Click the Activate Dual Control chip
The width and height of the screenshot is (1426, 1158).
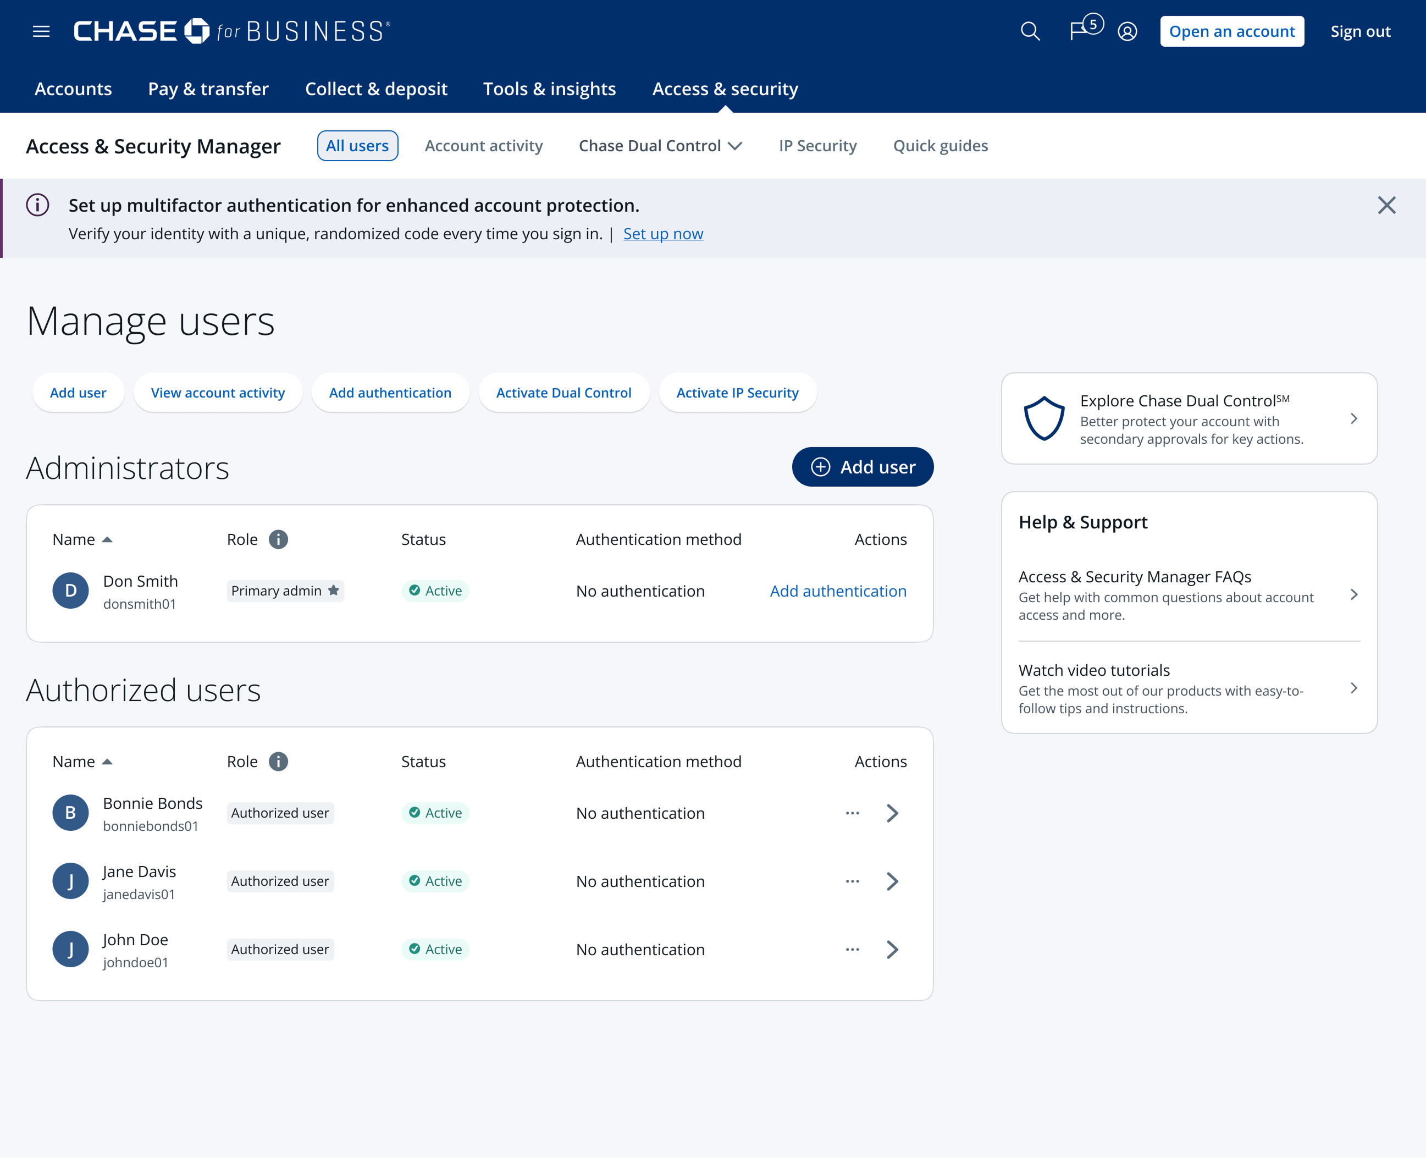(x=563, y=392)
